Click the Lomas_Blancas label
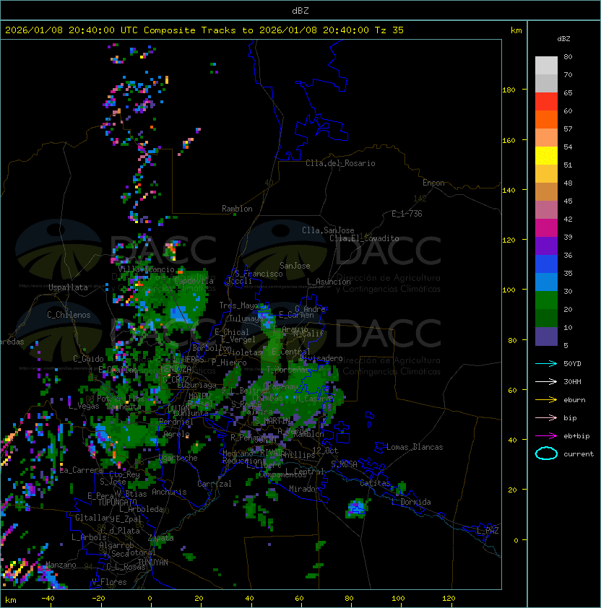Viewport: 601px width, 608px height. coord(415,447)
